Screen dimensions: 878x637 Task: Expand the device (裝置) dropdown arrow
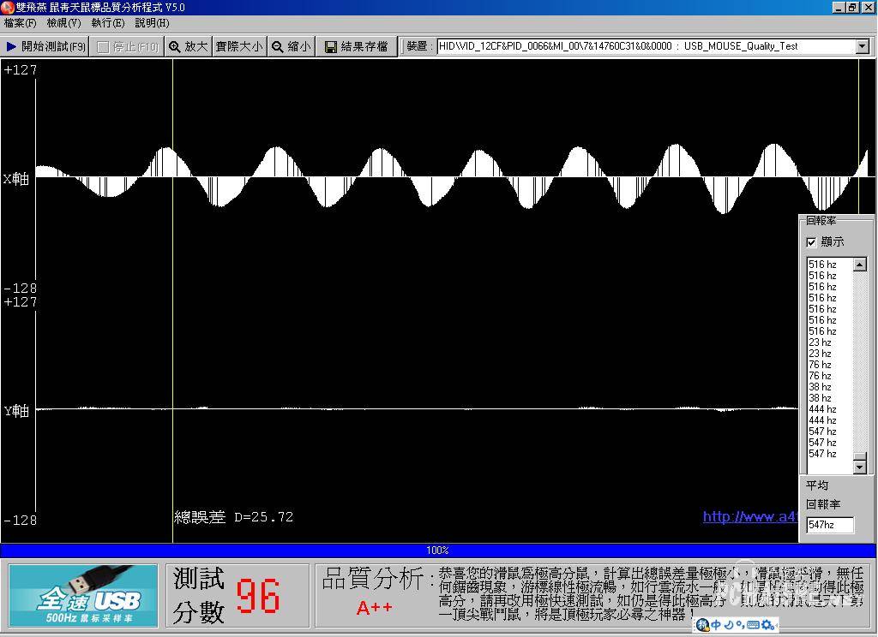tap(863, 47)
